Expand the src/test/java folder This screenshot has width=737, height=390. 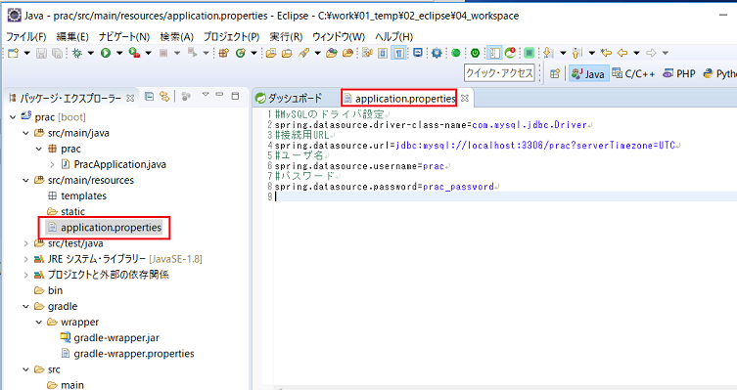click(x=25, y=243)
